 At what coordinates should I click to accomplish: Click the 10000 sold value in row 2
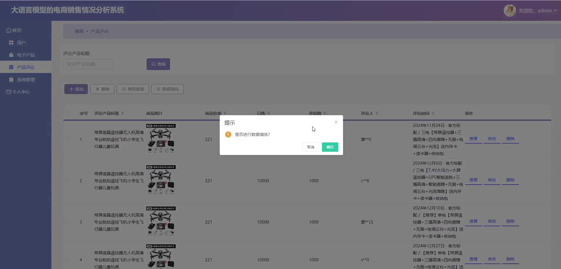[x=263, y=181]
